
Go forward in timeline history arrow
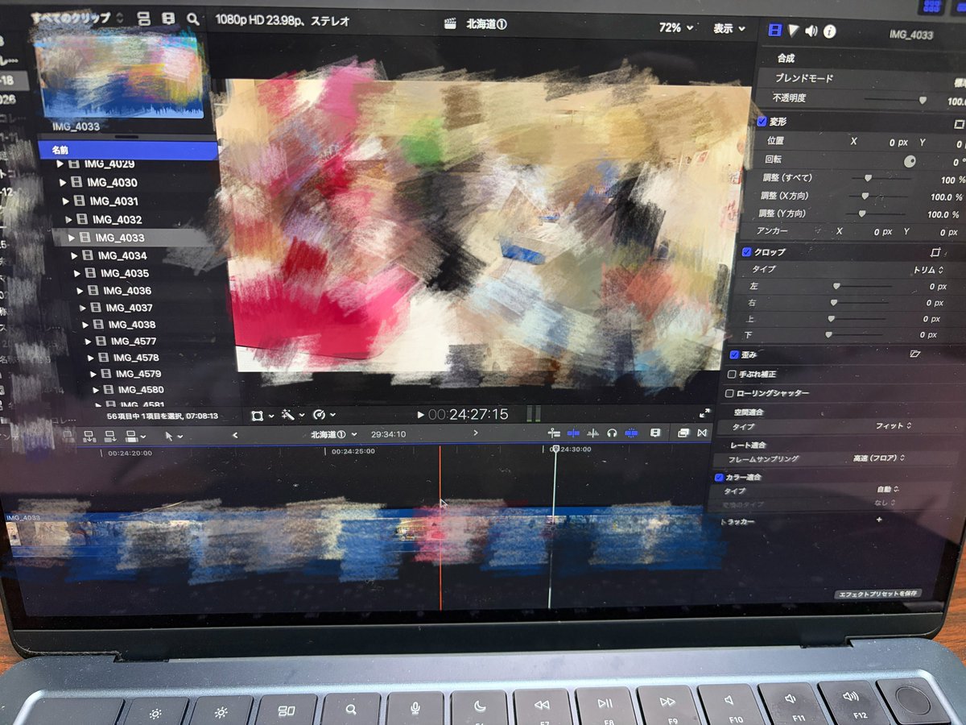pos(475,433)
